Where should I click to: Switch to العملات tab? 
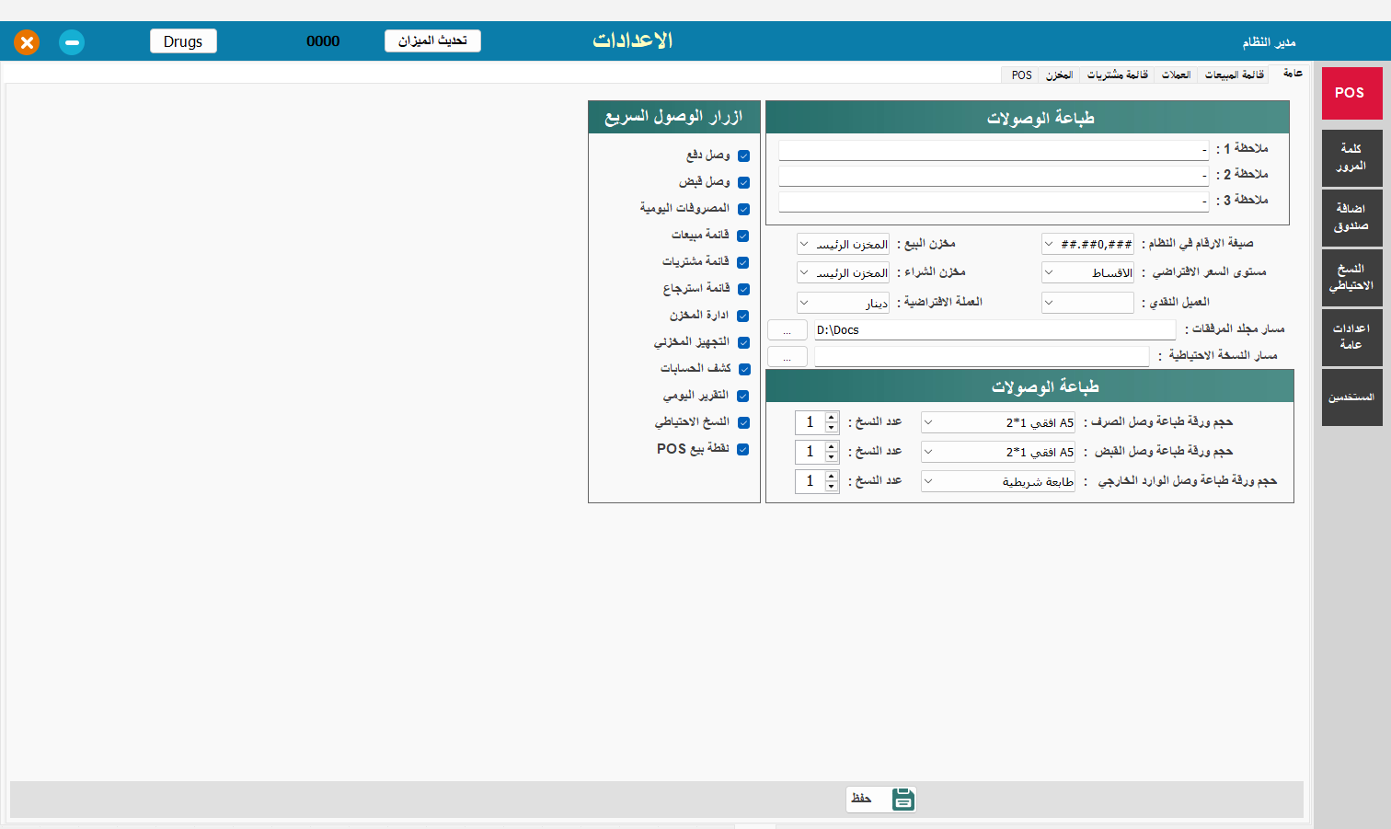1176,75
